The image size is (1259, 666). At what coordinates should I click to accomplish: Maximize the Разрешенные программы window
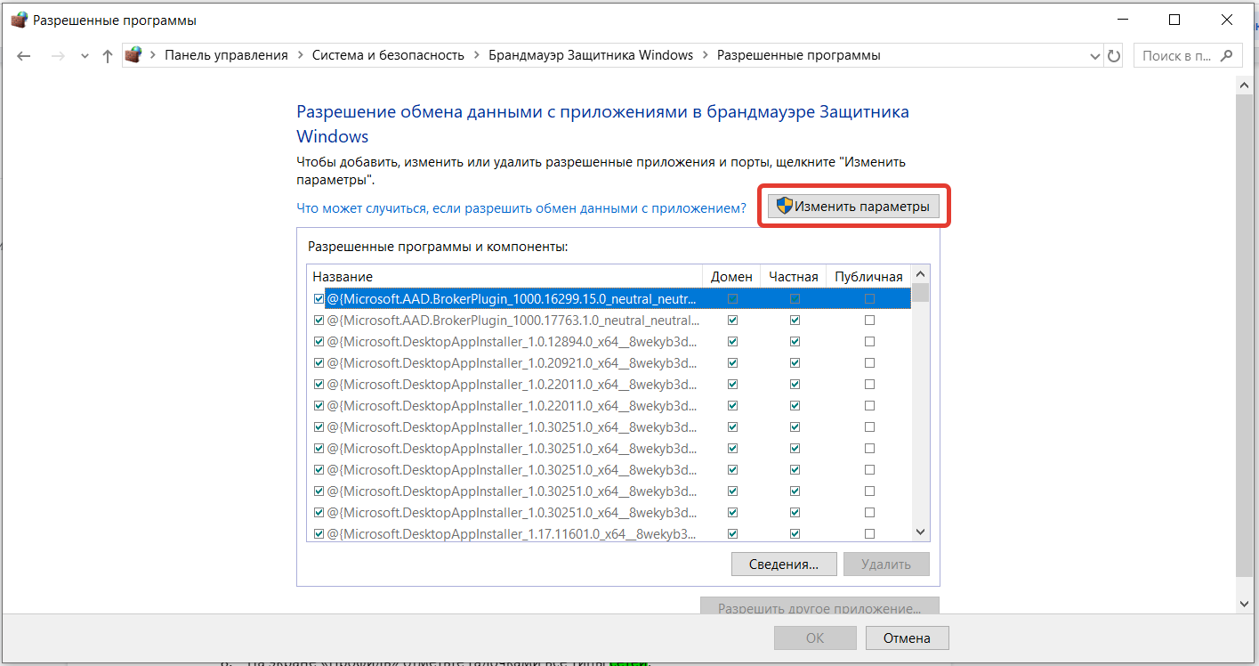pos(1174,20)
